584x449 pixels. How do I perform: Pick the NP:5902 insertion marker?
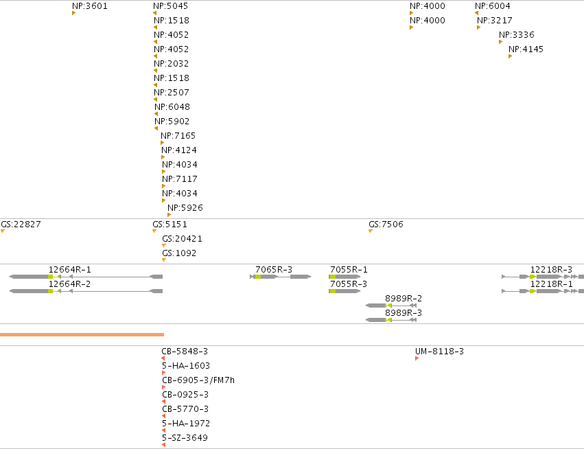[x=156, y=128]
